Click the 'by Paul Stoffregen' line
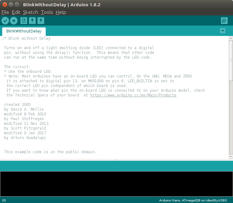 click(x=24, y=119)
